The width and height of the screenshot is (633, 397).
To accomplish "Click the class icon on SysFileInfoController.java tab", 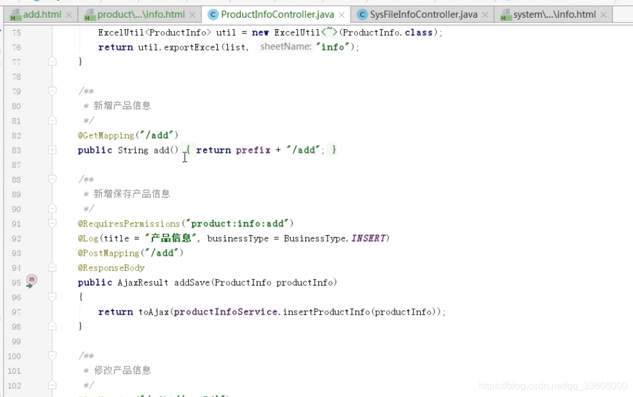I will coord(362,15).
